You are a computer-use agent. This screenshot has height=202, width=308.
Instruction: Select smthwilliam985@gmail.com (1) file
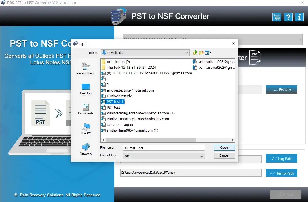(130, 130)
